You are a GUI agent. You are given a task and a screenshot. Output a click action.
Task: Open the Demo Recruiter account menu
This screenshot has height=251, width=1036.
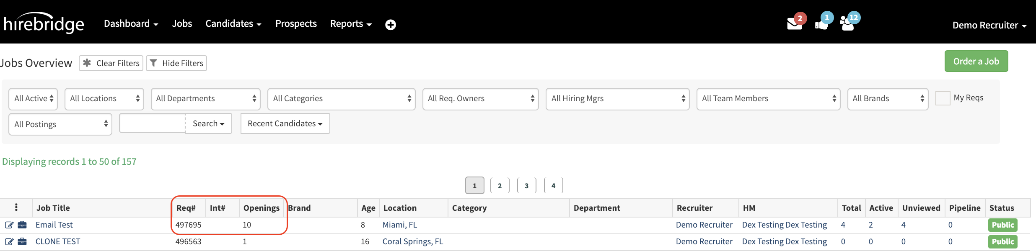click(989, 26)
